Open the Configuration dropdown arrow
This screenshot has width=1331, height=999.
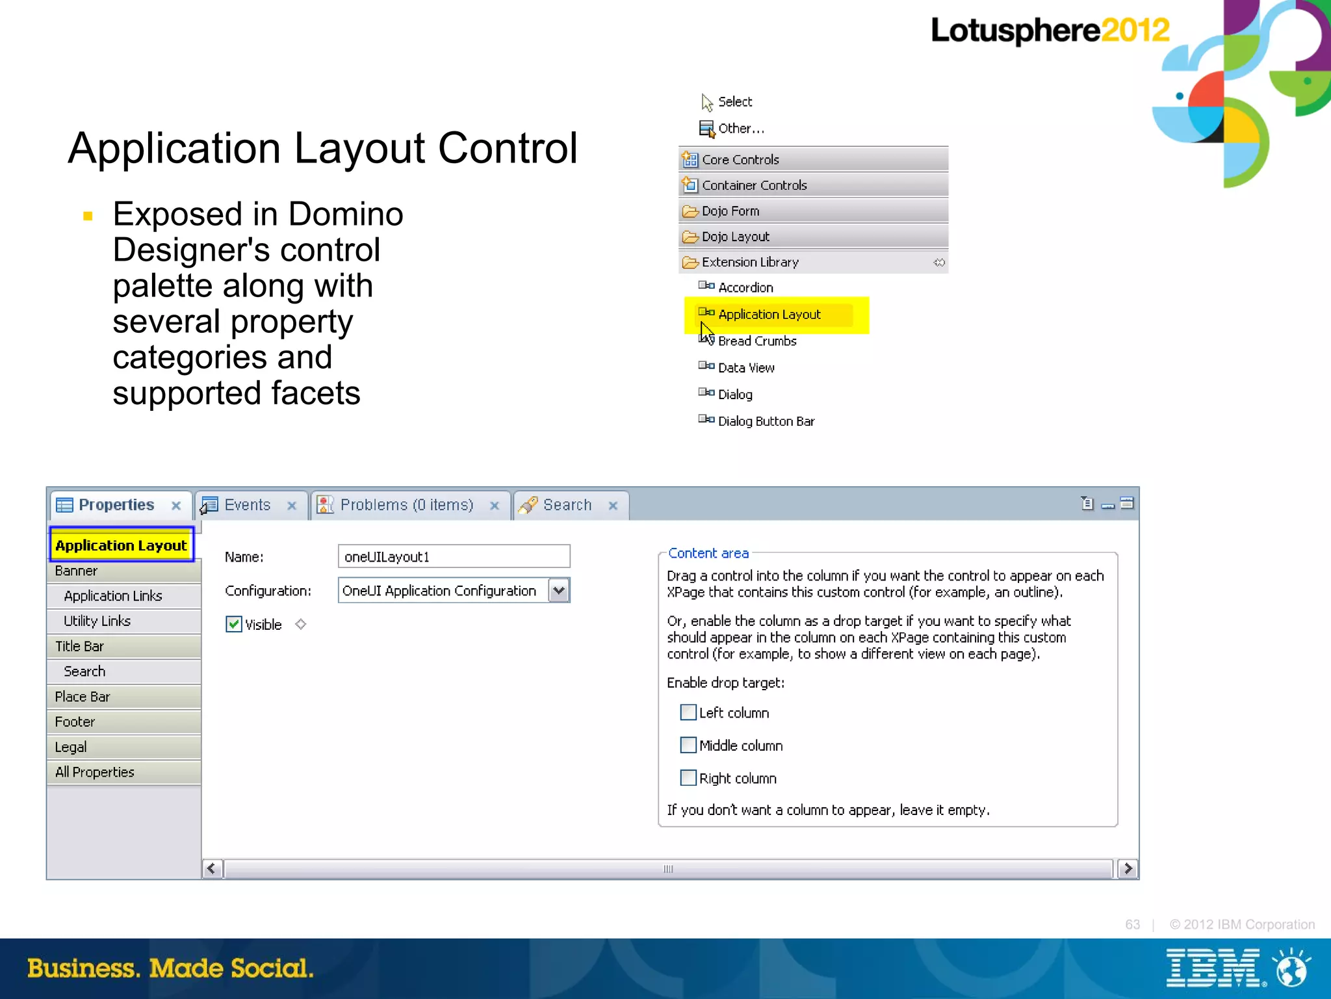tap(559, 591)
